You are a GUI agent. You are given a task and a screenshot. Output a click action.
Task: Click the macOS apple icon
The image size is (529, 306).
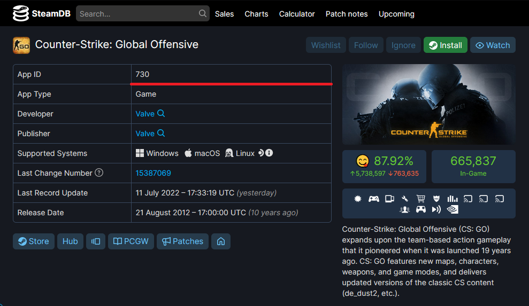click(188, 153)
